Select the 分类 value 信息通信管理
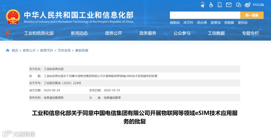The height and width of the screenshot is (139, 271). pos(112,98)
